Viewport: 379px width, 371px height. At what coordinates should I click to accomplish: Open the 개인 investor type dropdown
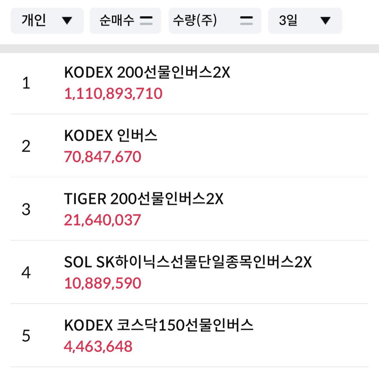click(x=47, y=21)
